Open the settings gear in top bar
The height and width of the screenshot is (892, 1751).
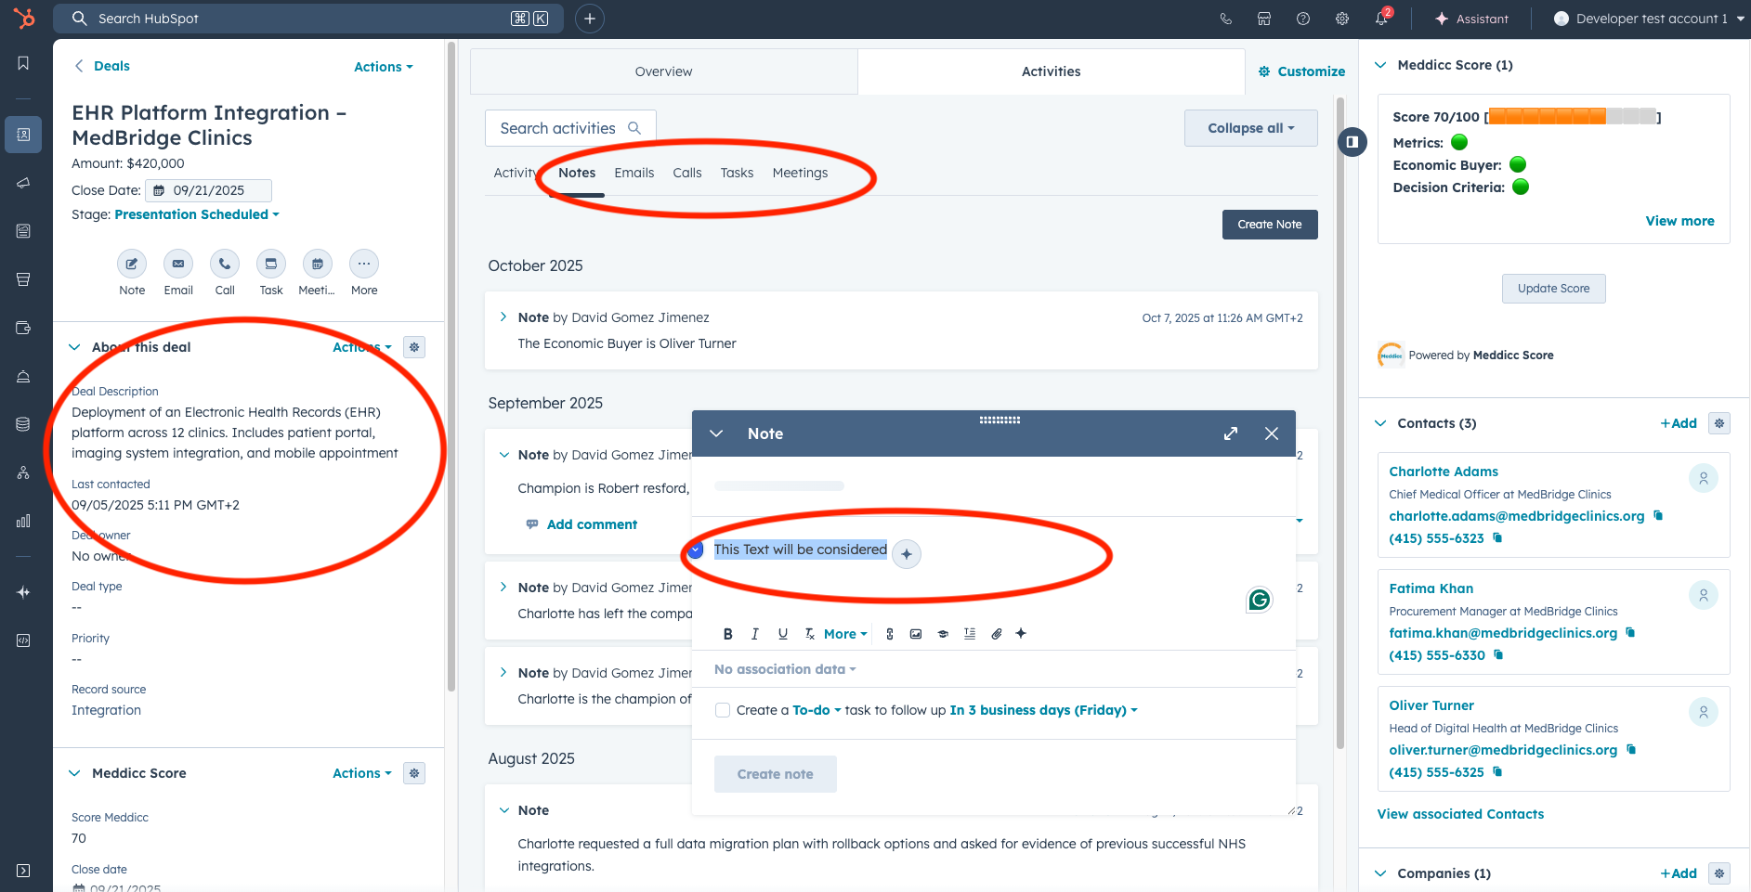1342,19
